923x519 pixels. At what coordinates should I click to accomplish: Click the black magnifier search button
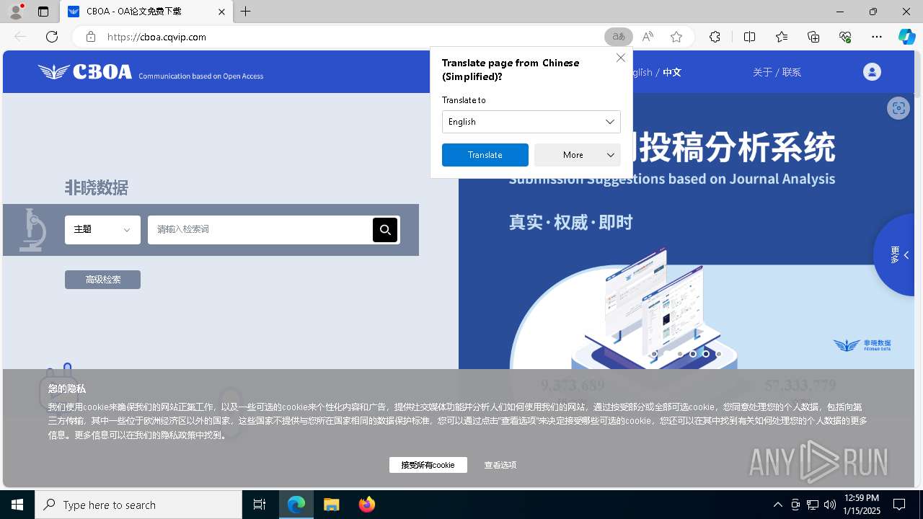[385, 229]
